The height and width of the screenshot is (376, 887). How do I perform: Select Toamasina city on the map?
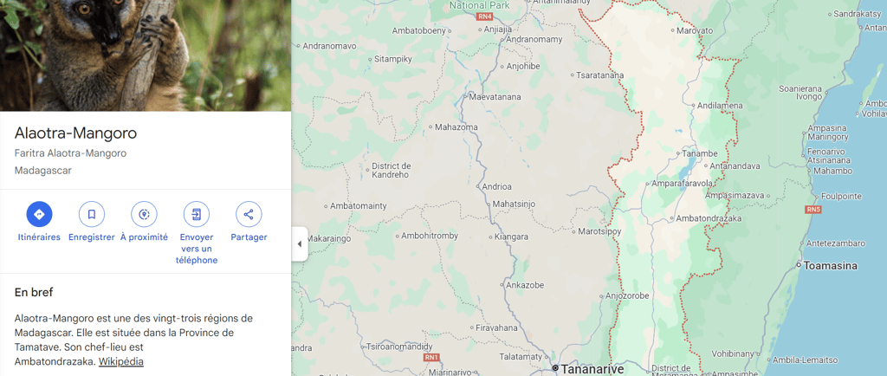coord(827,265)
